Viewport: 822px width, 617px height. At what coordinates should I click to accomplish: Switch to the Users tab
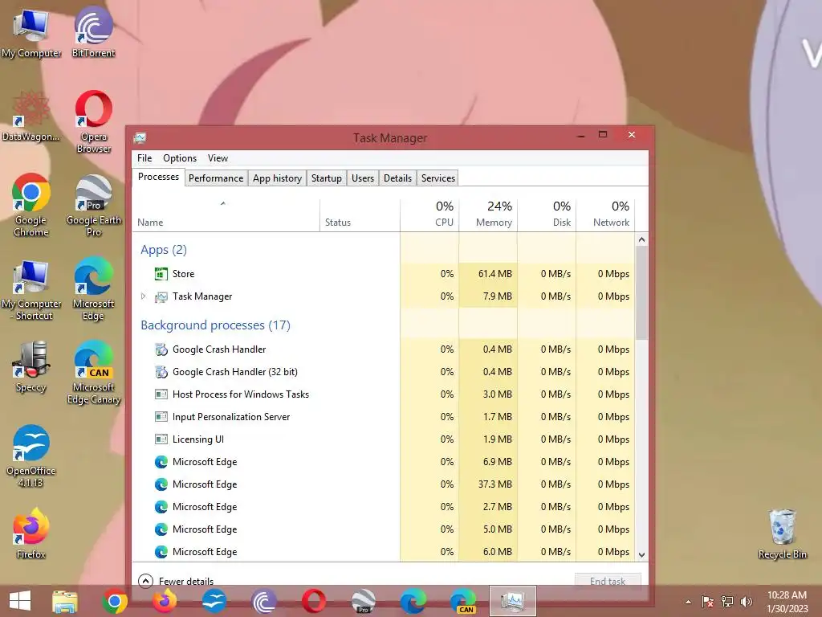click(x=363, y=178)
